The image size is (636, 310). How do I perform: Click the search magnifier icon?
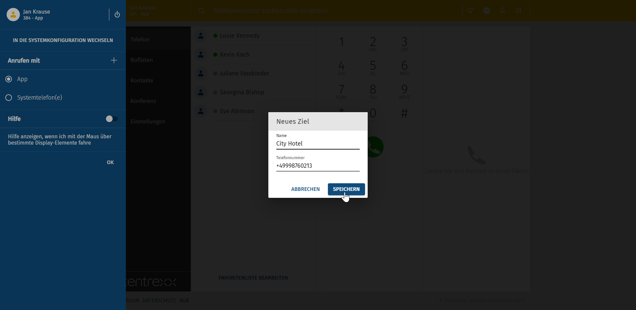point(201,11)
